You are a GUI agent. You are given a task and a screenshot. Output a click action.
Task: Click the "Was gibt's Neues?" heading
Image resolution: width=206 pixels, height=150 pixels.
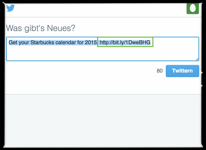point(40,28)
